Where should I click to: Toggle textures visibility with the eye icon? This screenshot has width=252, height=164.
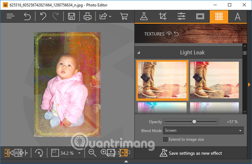pyautogui.click(x=169, y=34)
